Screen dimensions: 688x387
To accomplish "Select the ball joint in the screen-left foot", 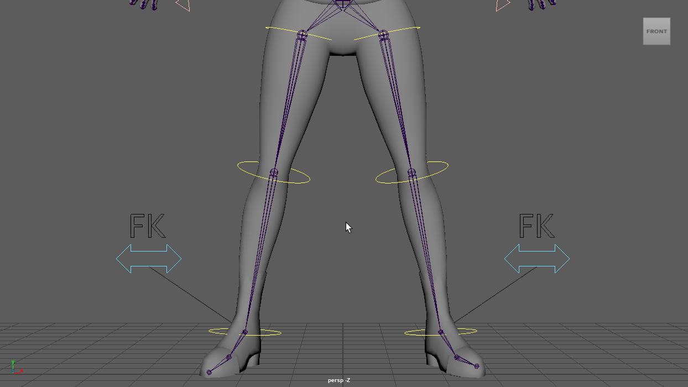I will (228, 358).
